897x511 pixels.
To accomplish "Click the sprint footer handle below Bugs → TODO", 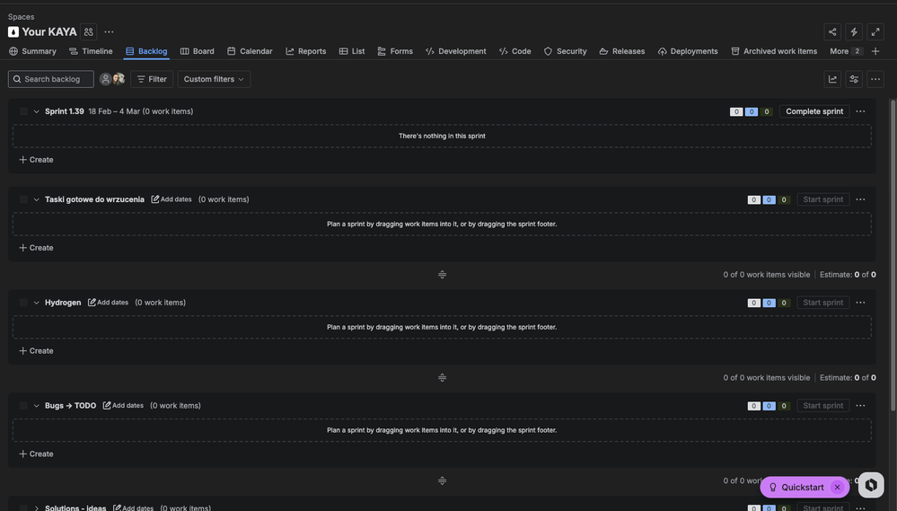I will coord(442,480).
